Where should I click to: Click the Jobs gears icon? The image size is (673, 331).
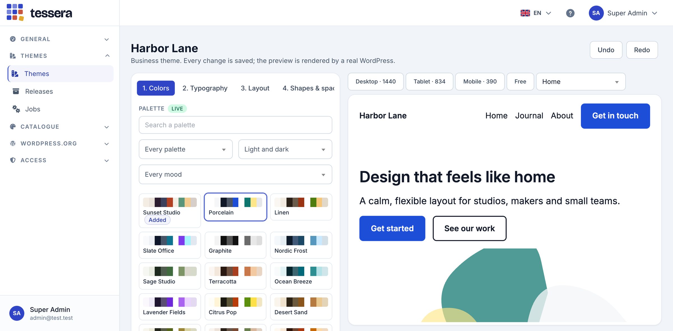coord(16,109)
